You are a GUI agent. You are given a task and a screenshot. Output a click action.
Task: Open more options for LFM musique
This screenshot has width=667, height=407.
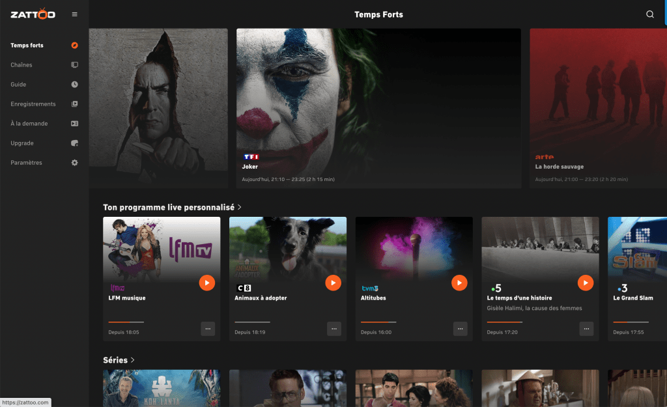(208, 329)
